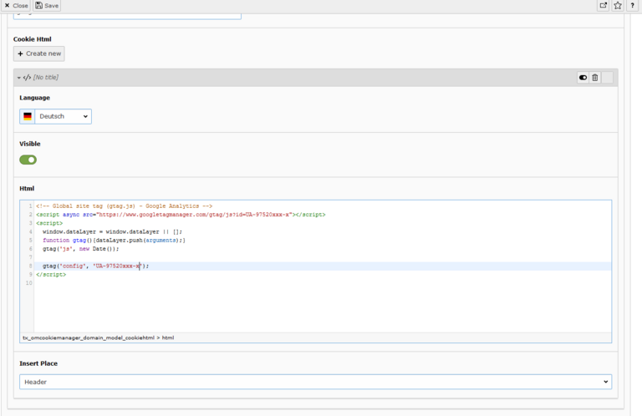Click gtag('js', new Date()) line

point(80,249)
